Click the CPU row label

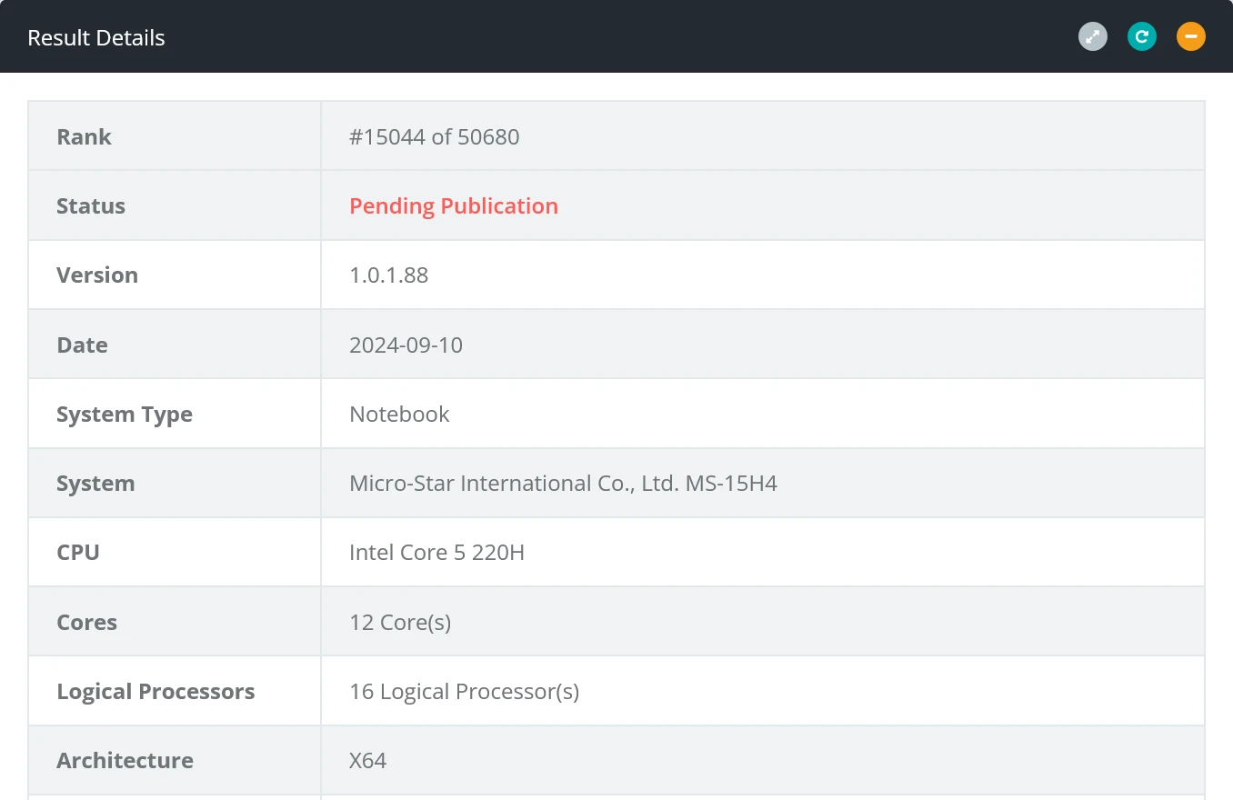(78, 553)
